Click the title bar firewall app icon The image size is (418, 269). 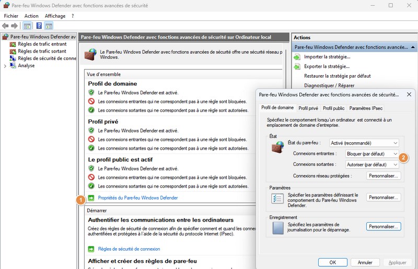click(x=6, y=5)
